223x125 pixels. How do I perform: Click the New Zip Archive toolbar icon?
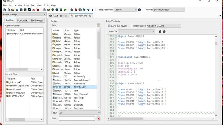[x=9, y=10]
